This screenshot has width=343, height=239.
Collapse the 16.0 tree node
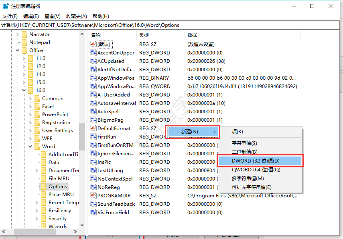24,90
